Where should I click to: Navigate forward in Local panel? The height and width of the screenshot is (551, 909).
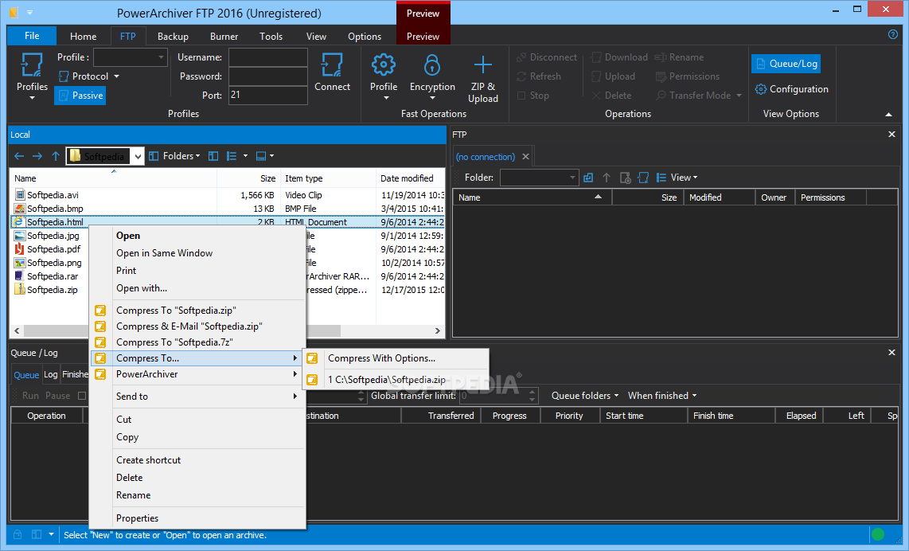tap(37, 156)
